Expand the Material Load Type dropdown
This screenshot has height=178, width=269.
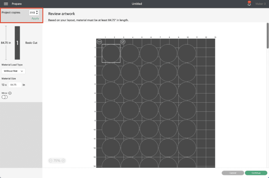coord(14,71)
